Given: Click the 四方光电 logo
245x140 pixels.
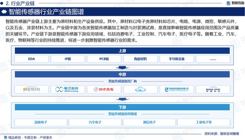Looking at the screenshot, I should coord(104,89).
